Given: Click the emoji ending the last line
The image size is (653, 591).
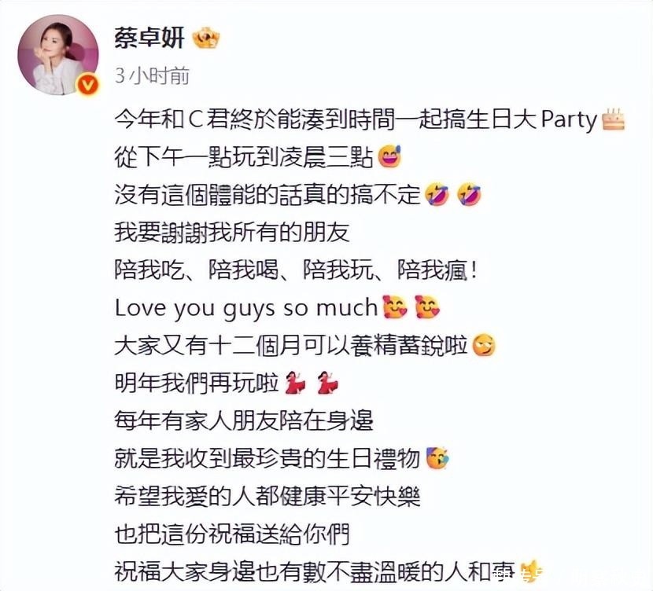Looking at the screenshot, I should click(x=529, y=571).
